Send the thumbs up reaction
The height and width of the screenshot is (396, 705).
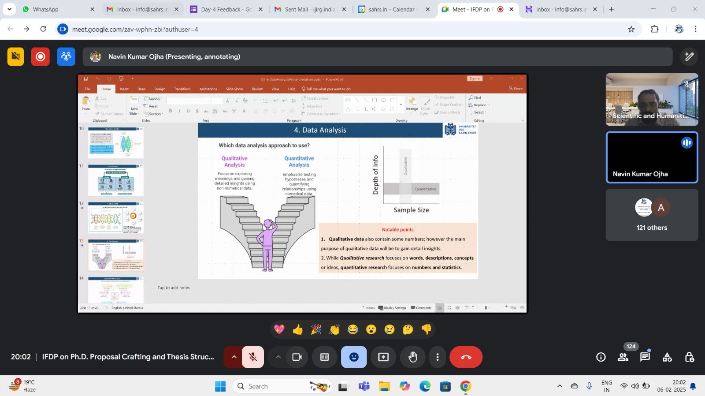(x=297, y=329)
